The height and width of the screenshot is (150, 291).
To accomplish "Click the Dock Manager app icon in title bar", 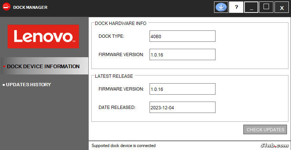I will [6, 7].
